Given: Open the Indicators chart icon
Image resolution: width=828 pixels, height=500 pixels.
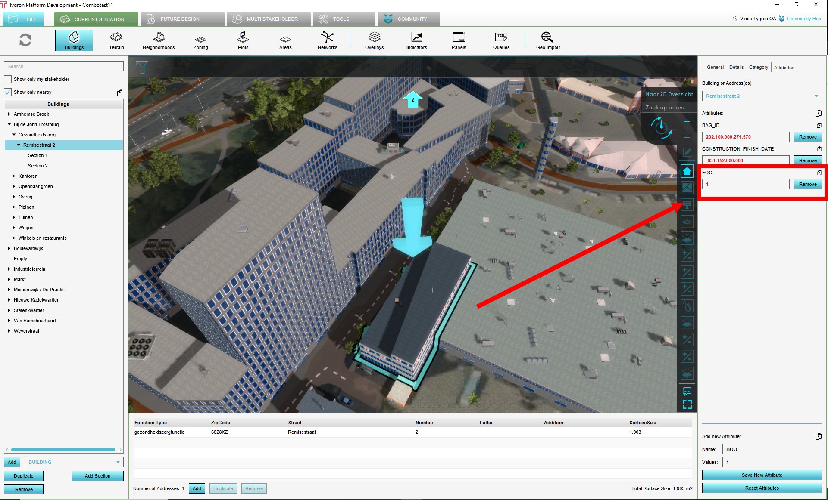Looking at the screenshot, I should (x=416, y=40).
